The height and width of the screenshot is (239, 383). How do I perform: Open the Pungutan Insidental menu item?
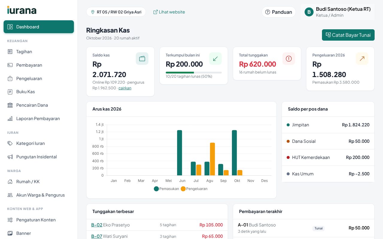click(x=39, y=157)
